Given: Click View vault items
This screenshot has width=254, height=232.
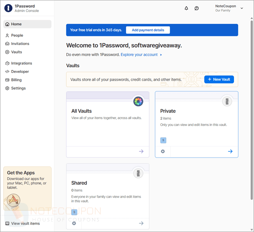Looking at the screenshot, I should [23, 223].
